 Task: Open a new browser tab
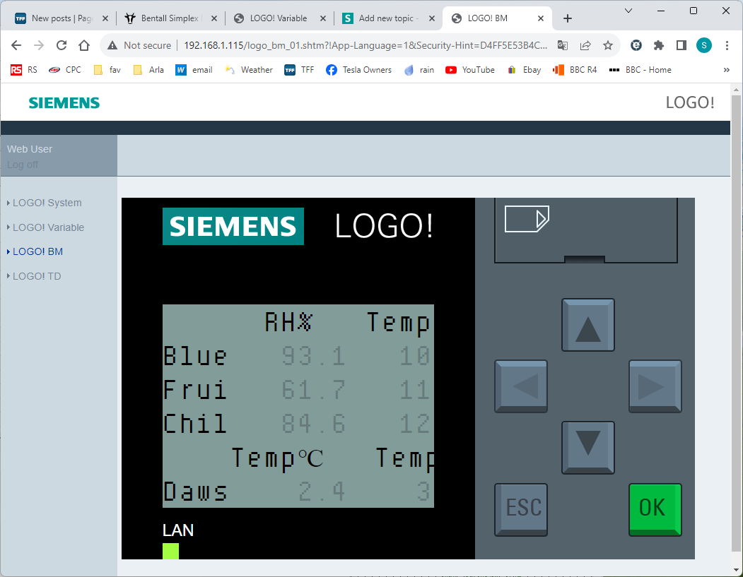568,18
